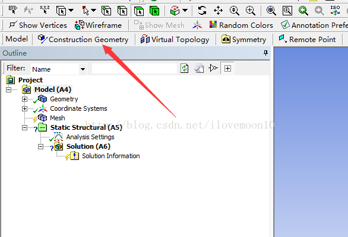The width and height of the screenshot is (348, 237).
Task: Click the Remove filter icon
Action: pos(213,68)
